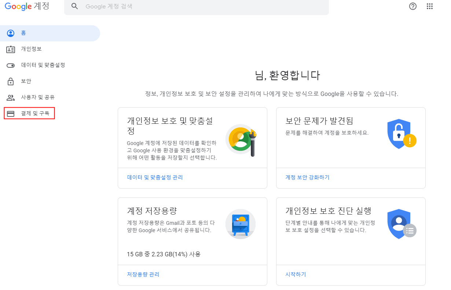The width and height of the screenshot is (451, 290).
Task: Click the 데이터 및 맞춤설정 toggle icon
Action: point(11,66)
